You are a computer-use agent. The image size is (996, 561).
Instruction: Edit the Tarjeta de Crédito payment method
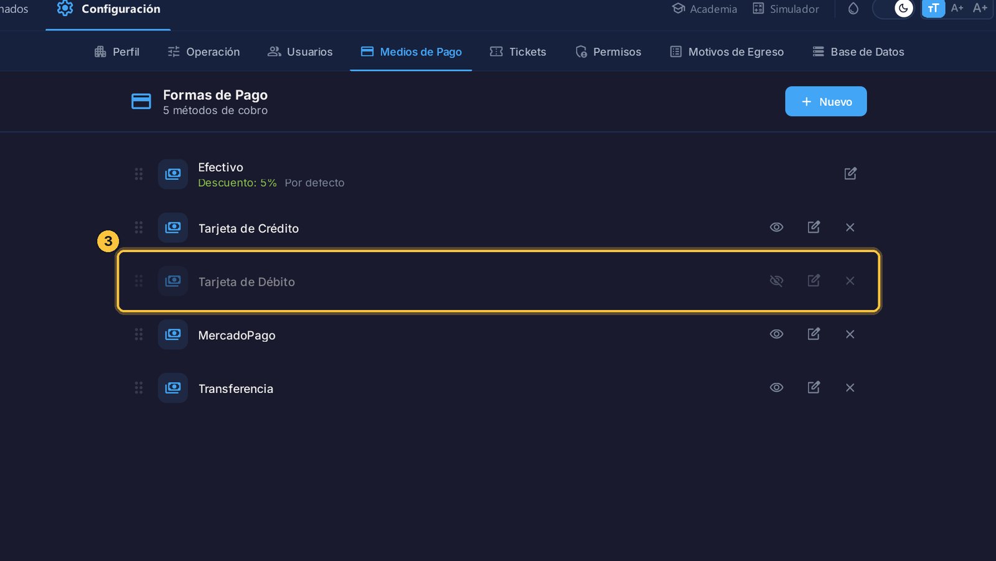click(x=814, y=227)
